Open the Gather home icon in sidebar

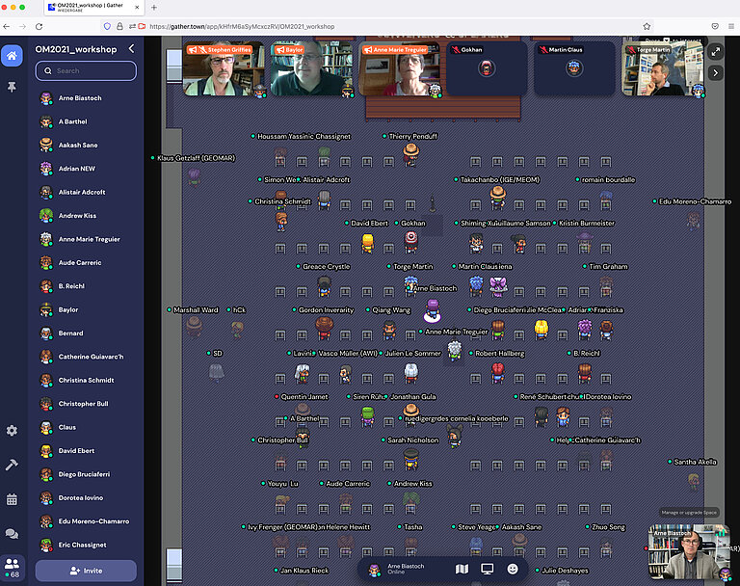pos(12,56)
